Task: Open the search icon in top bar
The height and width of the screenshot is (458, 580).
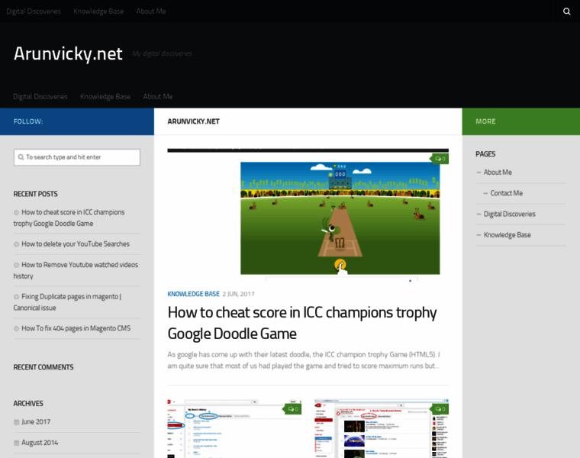Action: point(567,11)
